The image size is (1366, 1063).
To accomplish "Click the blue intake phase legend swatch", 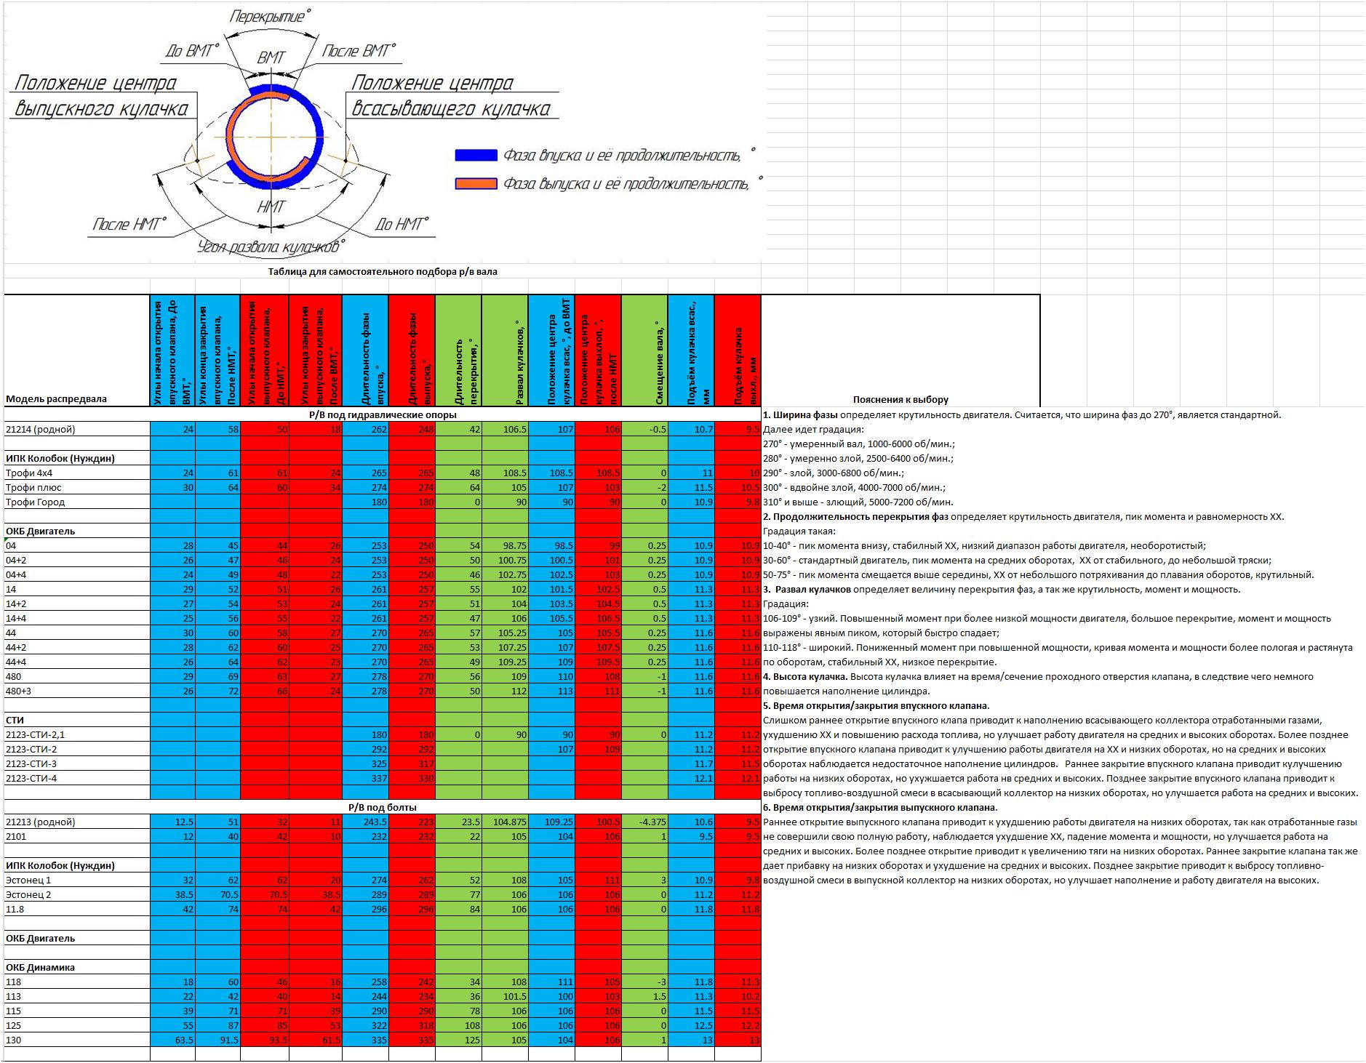I will coord(476,155).
